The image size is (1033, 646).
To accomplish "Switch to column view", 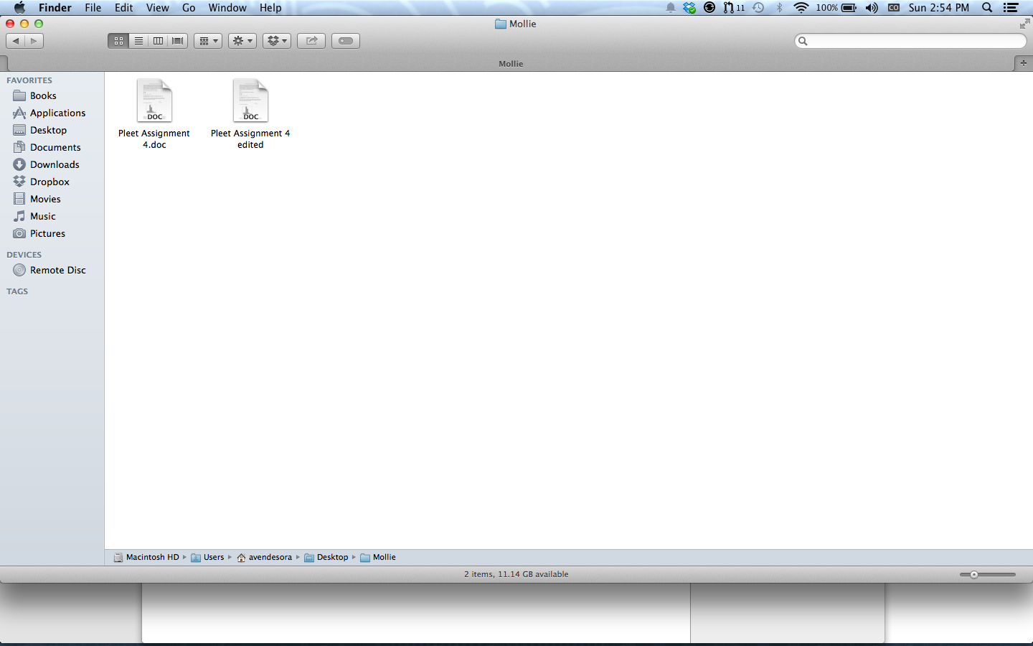I will tap(158, 41).
